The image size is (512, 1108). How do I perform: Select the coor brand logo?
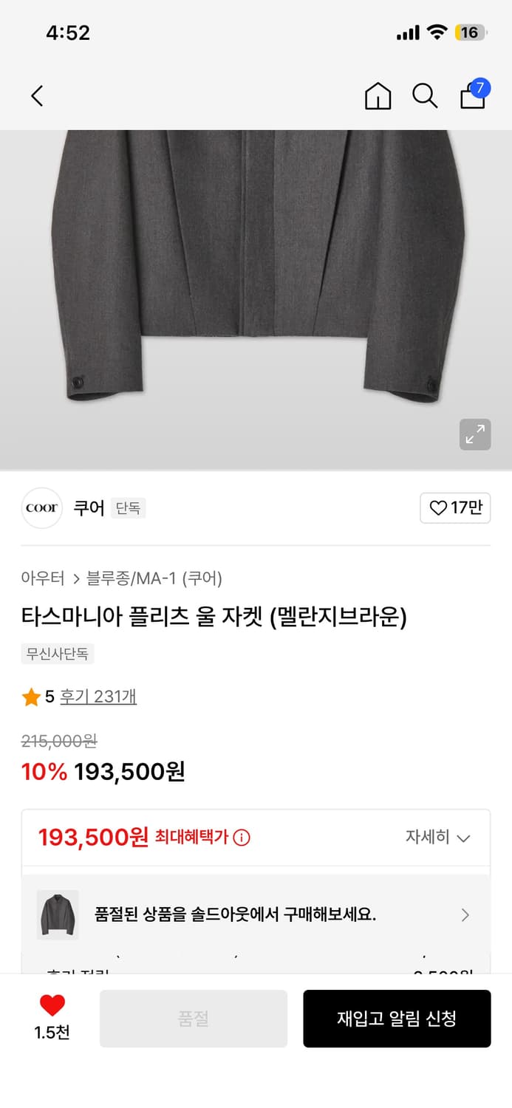click(41, 508)
